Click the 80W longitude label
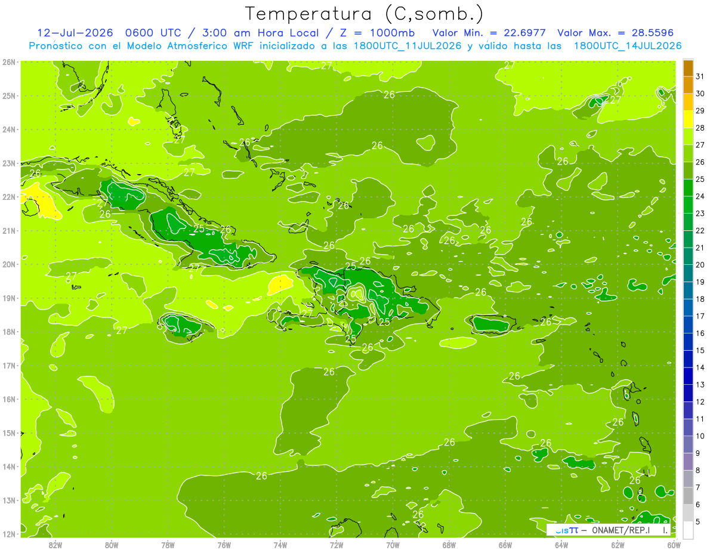The height and width of the screenshot is (553, 716). 112,545
